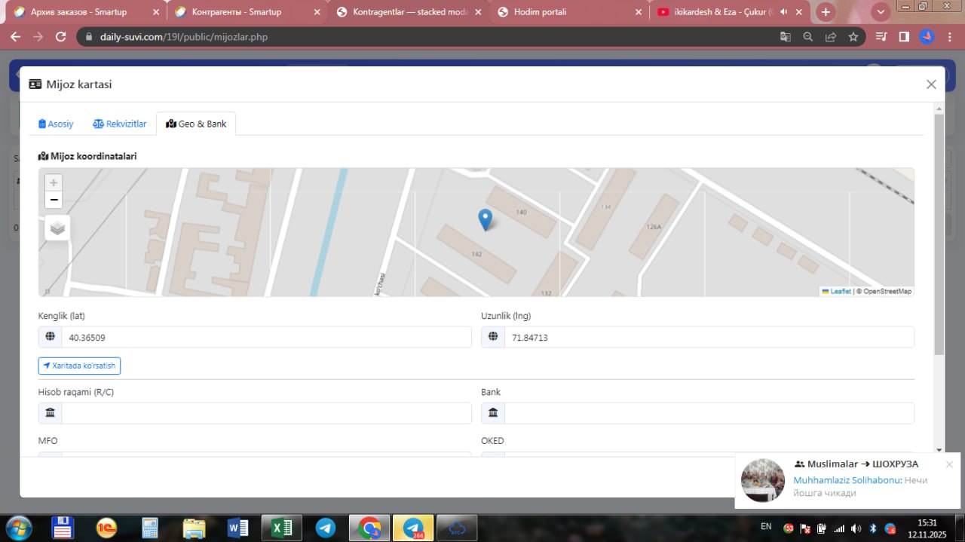This screenshot has height=542, width=965.
Task: Switch to the Asosiy tab
Action: [x=57, y=124]
